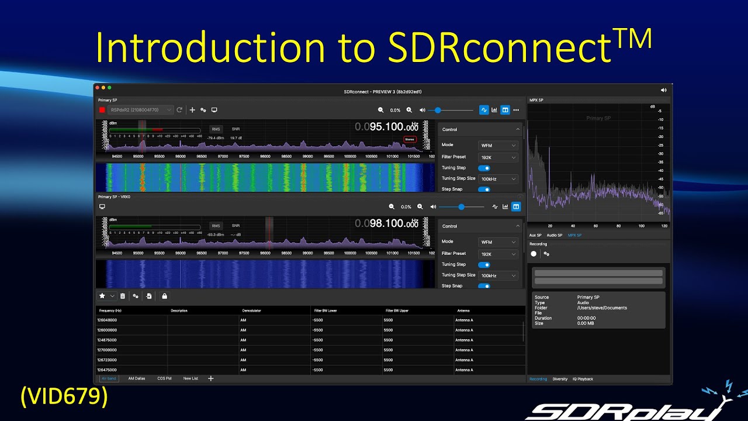Add a new VRX with plus icon
748x421 pixels.
coord(192,110)
